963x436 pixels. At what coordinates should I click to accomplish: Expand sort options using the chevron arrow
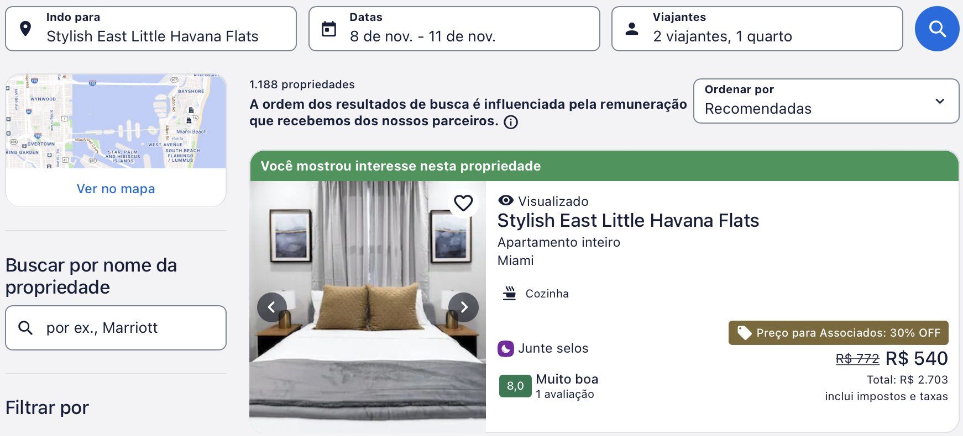[940, 101]
